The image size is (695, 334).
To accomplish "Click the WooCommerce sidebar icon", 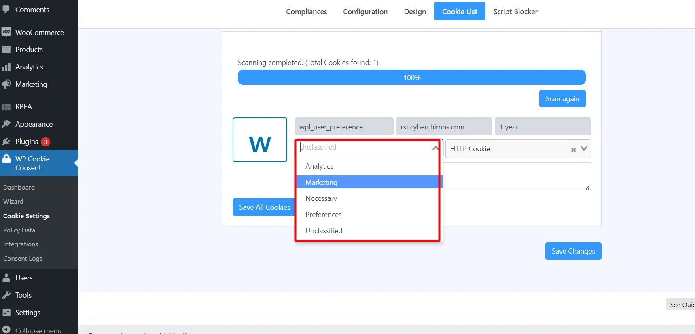I will pyautogui.click(x=6, y=32).
